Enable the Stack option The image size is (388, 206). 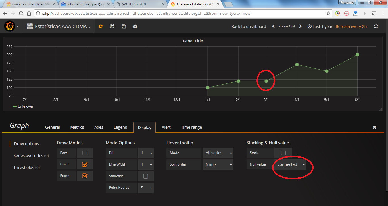tap(283, 153)
